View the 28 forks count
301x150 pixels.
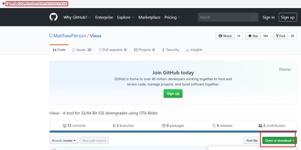click(292, 36)
